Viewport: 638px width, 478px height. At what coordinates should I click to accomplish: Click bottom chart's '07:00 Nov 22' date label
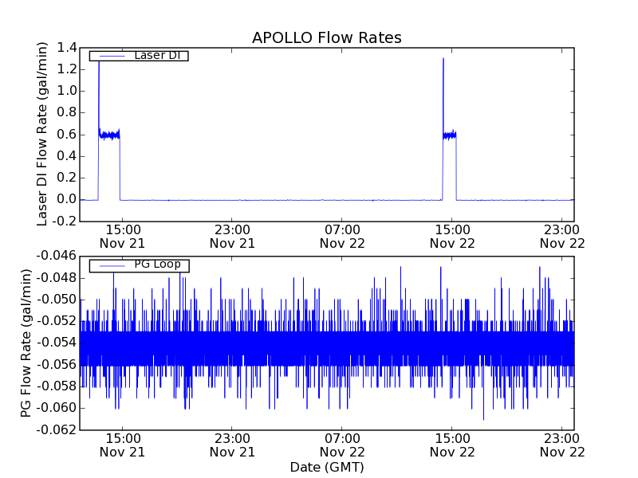click(342, 445)
